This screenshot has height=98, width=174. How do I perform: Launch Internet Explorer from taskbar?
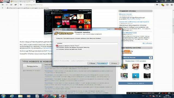[12, 96]
